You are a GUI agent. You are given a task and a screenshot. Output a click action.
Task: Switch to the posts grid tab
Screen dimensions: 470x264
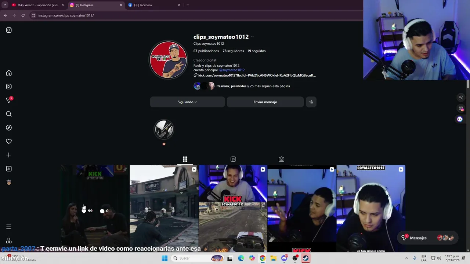point(185,159)
